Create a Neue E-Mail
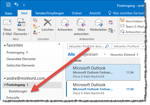This screenshot has height=105, width=150. pyautogui.click(x=7, y=27)
